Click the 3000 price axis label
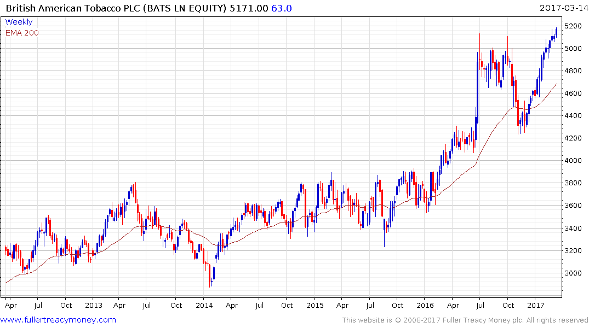The width and height of the screenshot is (589, 328). click(573, 273)
